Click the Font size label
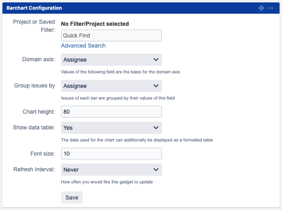The width and height of the screenshot is (282, 210). tap(42, 153)
